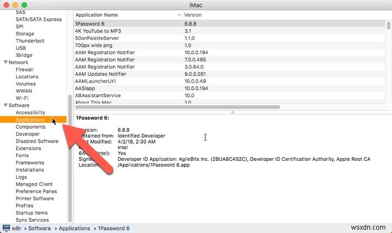
Task: Select WWAN in the sidebar
Action: tap(24, 91)
